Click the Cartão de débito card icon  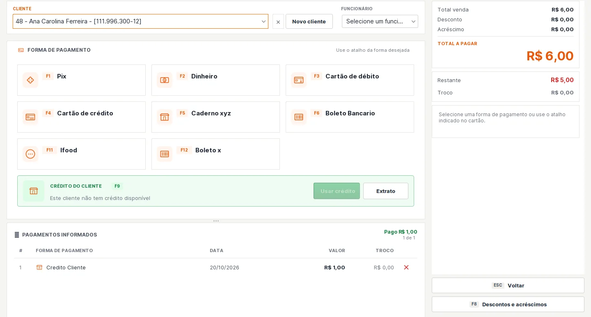click(x=299, y=80)
